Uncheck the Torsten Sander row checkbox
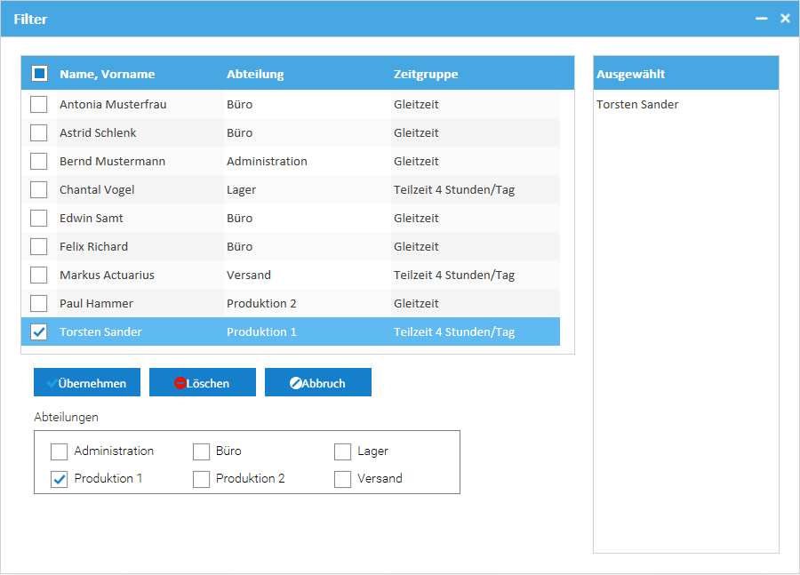Screen dimensions: 800x575 (x=39, y=332)
